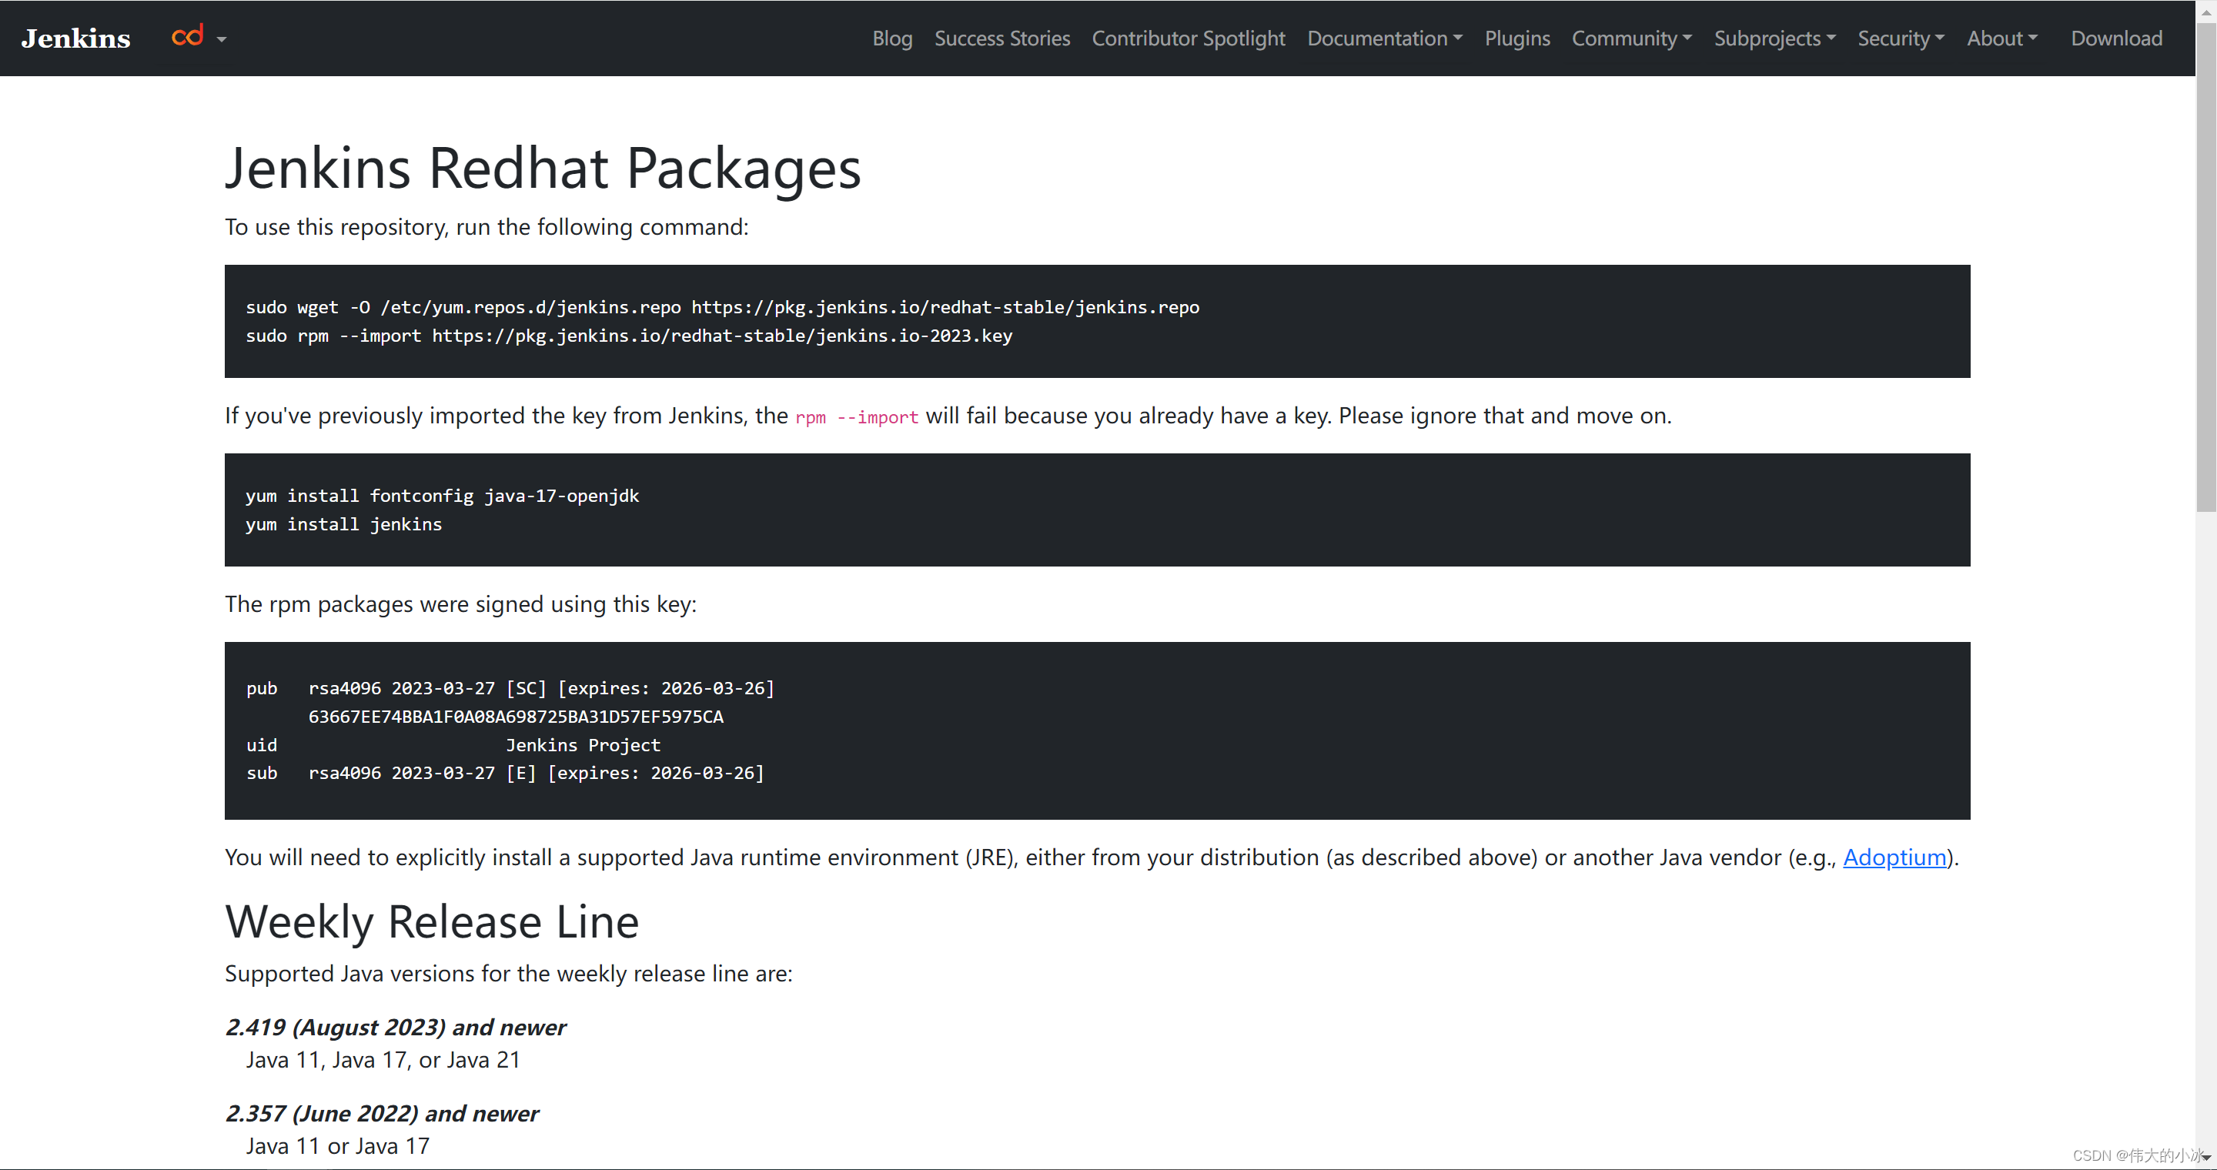The height and width of the screenshot is (1170, 2217).
Task: Expand the Security dropdown menu
Action: click(x=1901, y=38)
